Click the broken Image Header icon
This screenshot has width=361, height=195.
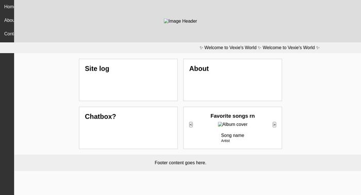click(x=166, y=21)
